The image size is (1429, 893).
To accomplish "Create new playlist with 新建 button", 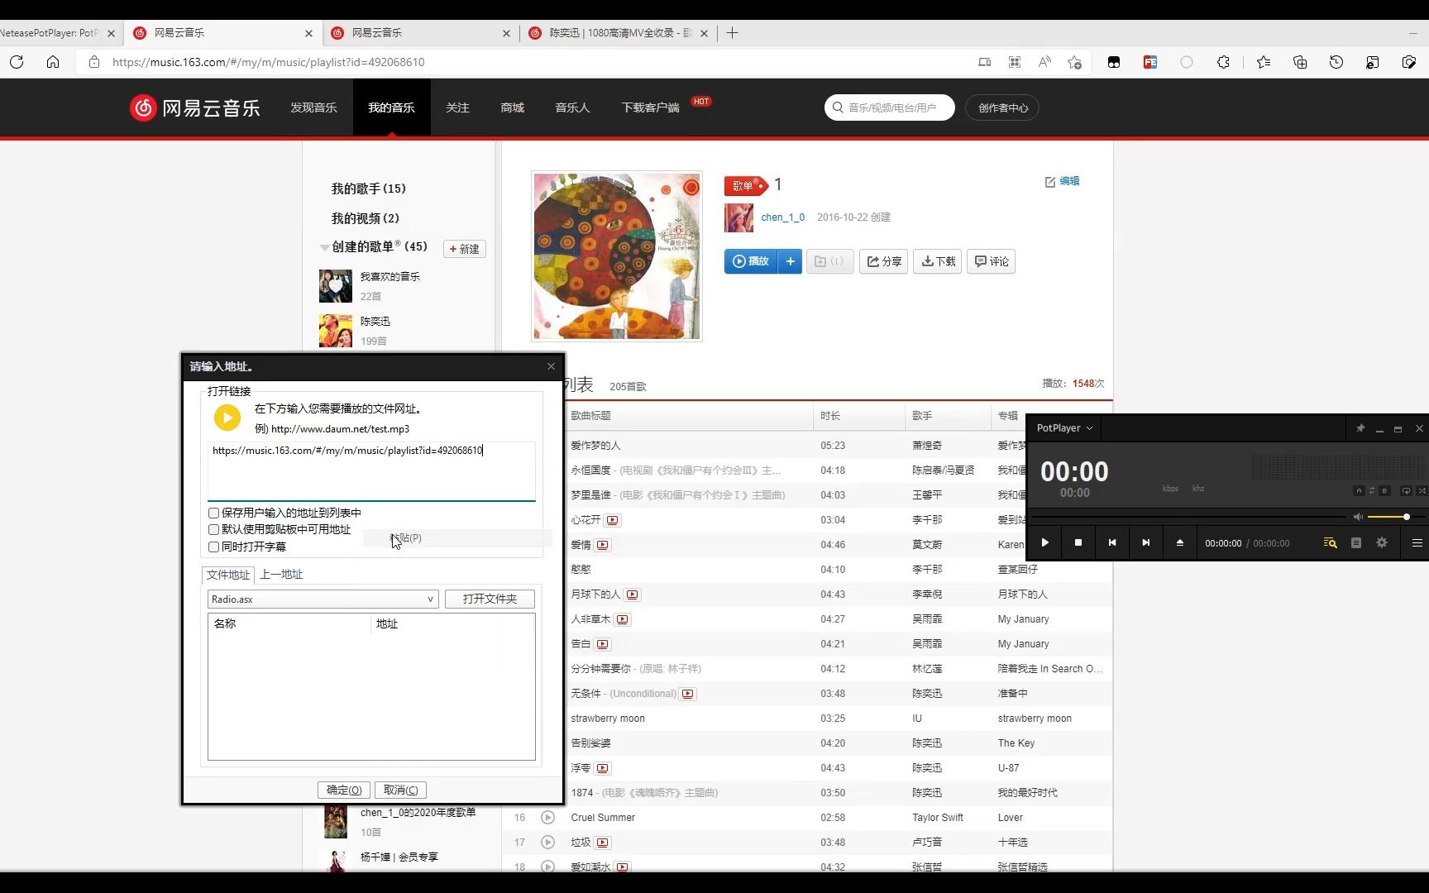I will 465,249.
